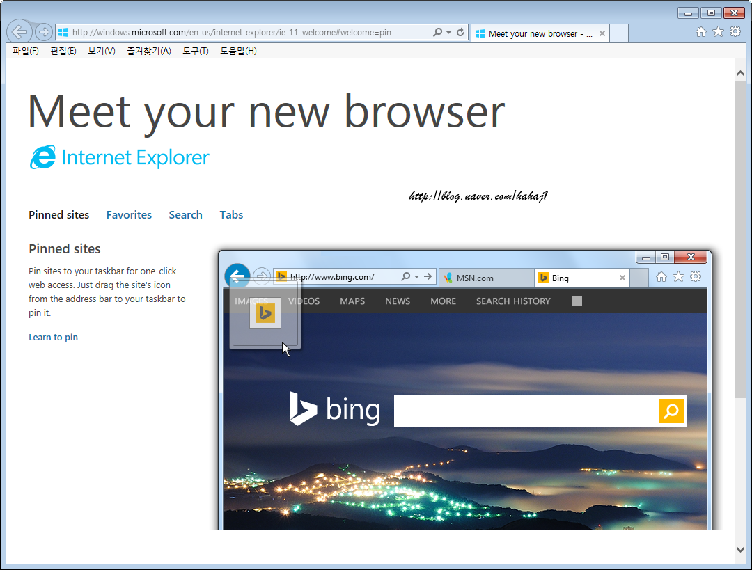Viewport: 752px width, 570px height.
Task: Open Favorites with the star icon
Action: [x=718, y=32]
